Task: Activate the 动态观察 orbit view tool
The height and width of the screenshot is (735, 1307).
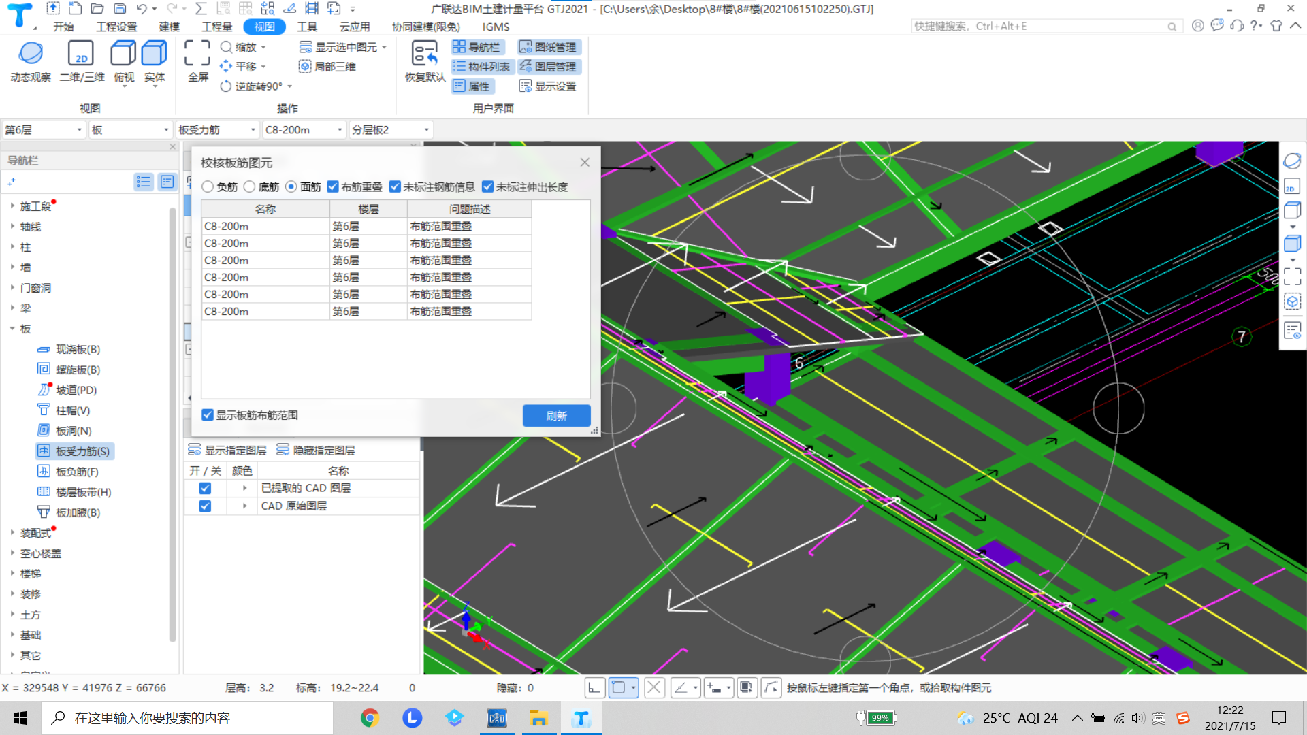Action: pos(31,61)
